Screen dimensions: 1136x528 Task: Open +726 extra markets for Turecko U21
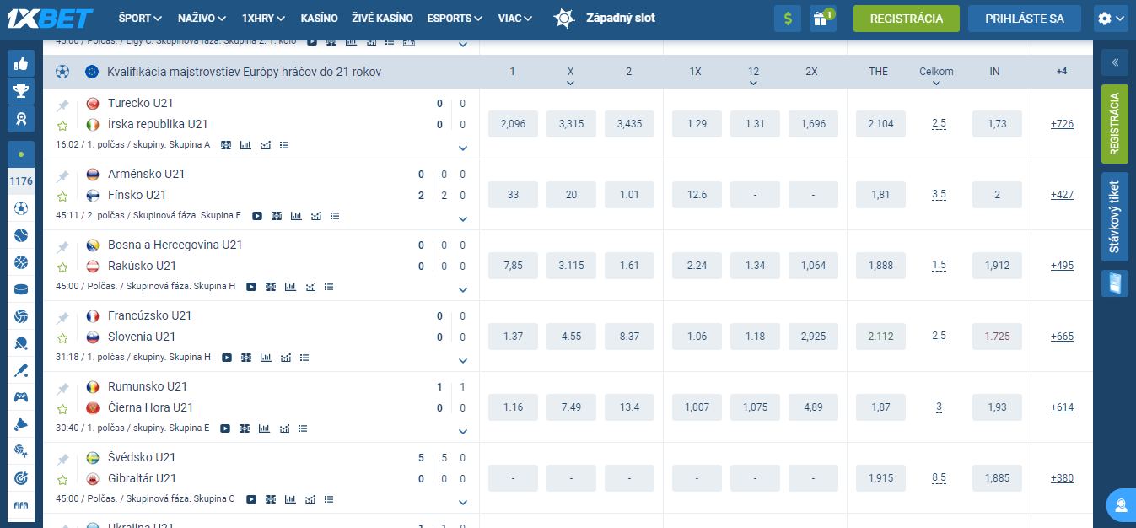click(1061, 124)
